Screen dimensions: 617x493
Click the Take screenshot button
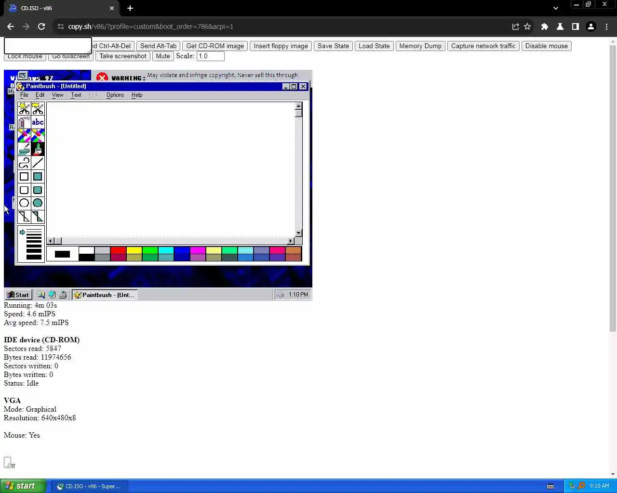(x=123, y=56)
